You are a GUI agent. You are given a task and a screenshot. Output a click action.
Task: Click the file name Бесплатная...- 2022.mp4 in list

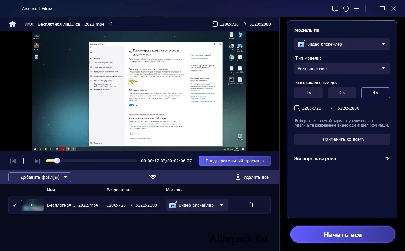[x=73, y=205]
